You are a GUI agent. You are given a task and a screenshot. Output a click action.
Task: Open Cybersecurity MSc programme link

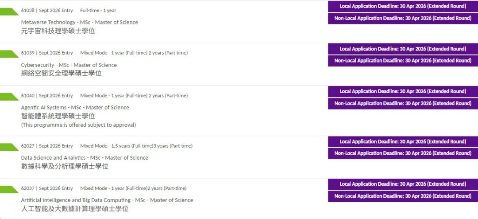[69, 65]
